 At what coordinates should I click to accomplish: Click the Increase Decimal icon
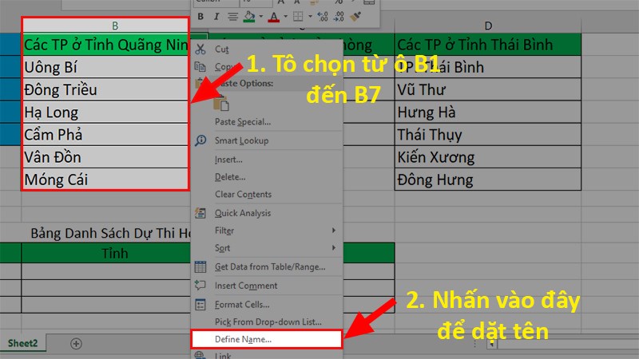pyautogui.click(x=323, y=17)
